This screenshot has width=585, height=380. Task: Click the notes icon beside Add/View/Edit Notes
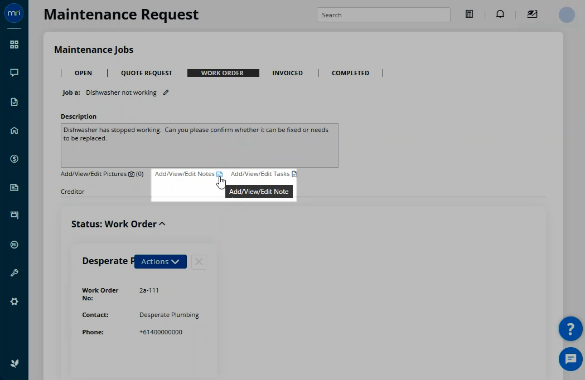219,174
